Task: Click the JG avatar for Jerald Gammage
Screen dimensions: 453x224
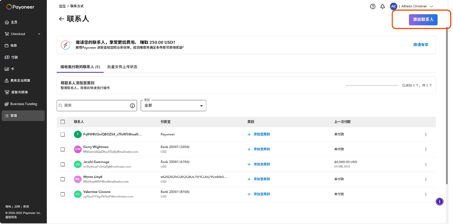Action: click(x=78, y=164)
